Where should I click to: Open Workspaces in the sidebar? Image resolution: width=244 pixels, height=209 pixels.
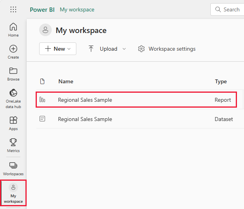(13, 169)
